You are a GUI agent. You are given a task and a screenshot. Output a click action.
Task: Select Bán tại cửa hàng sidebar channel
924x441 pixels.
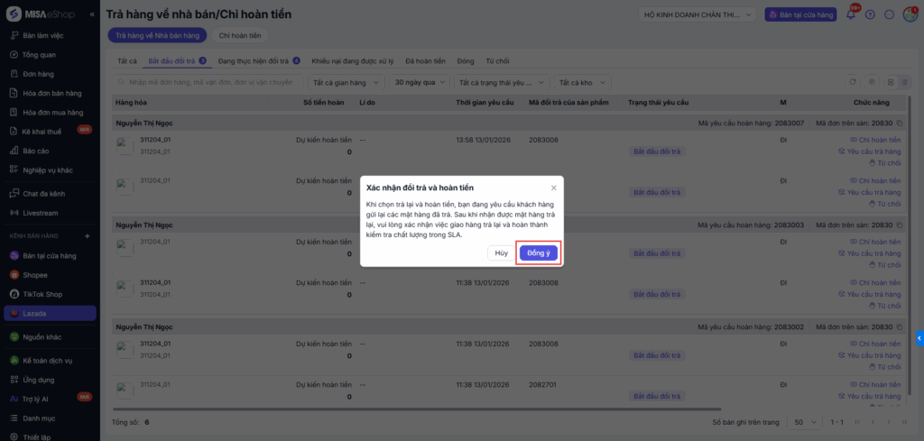tap(50, 255)
